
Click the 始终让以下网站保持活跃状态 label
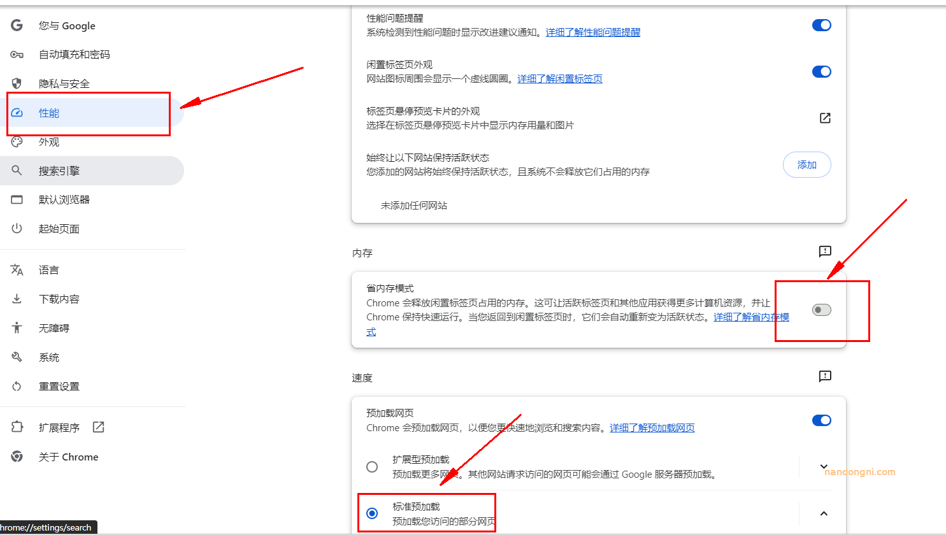428,158
